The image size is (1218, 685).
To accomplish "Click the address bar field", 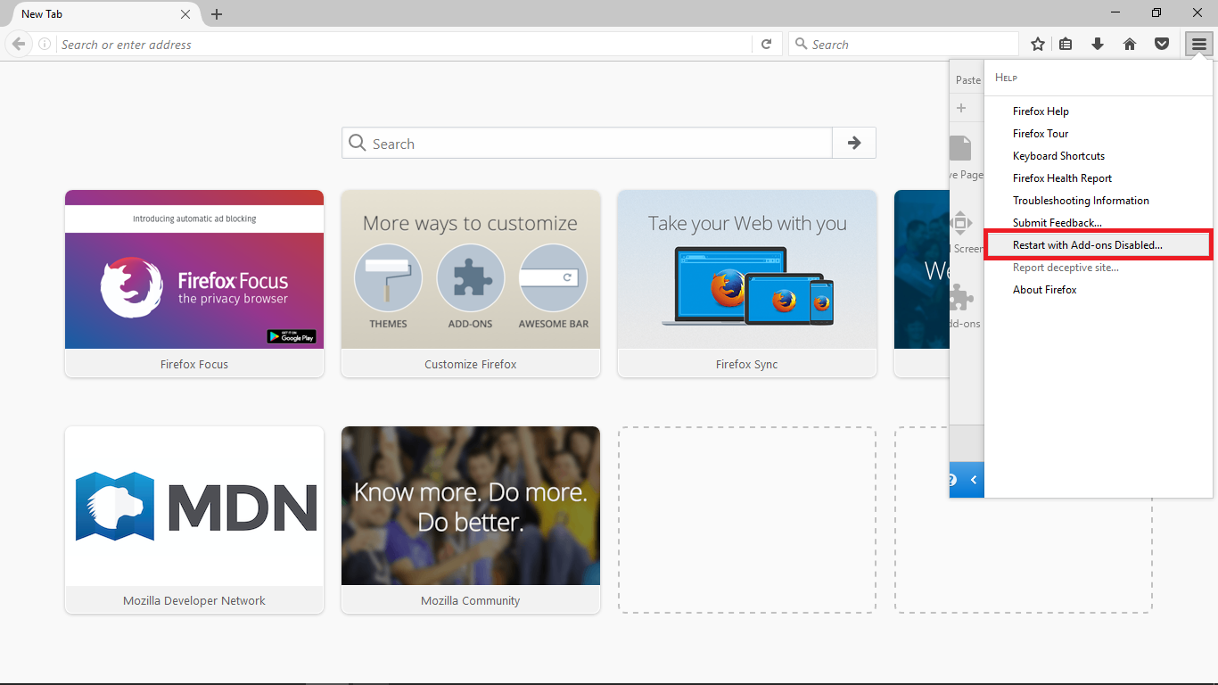I will (x=401, y=45).
